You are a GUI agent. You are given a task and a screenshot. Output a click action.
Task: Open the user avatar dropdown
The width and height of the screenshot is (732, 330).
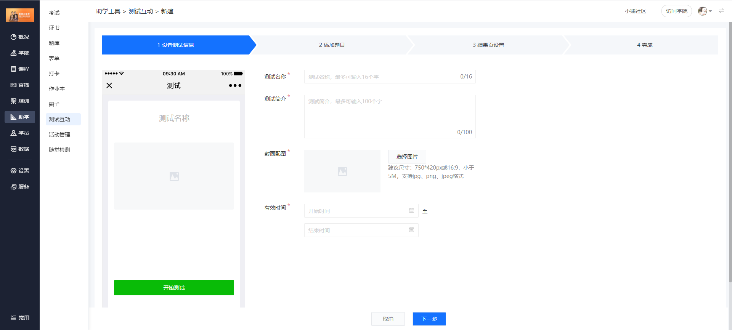[x=705, y=11]
